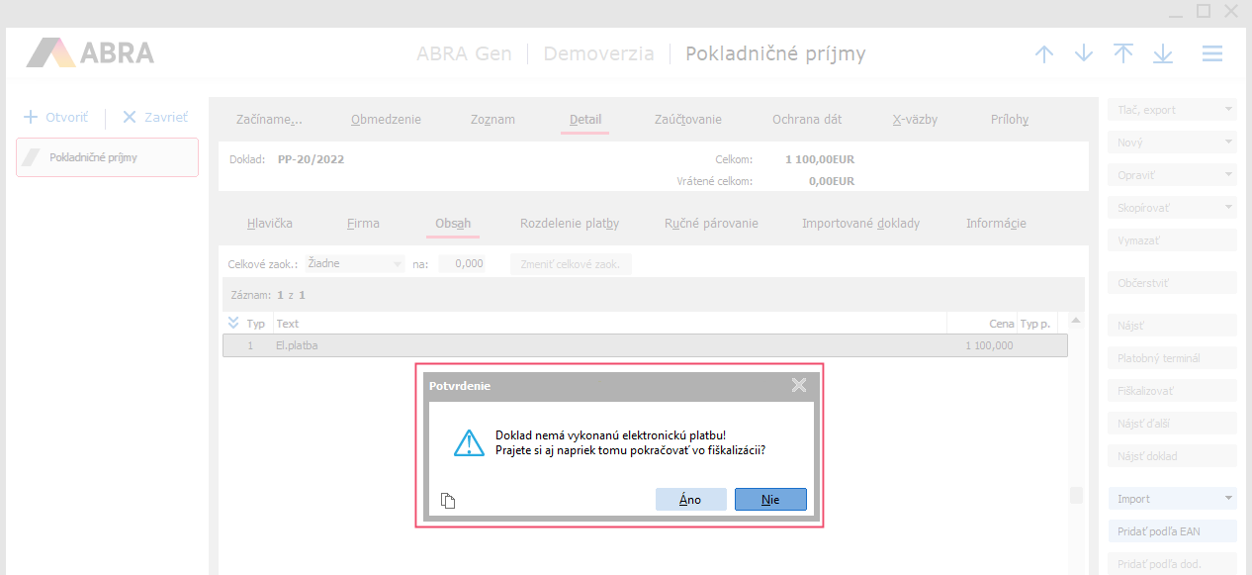Viewport: 1252px width, 575px height.
Task: Click the up arrow navigation icon
Action: click(1044, 54)
